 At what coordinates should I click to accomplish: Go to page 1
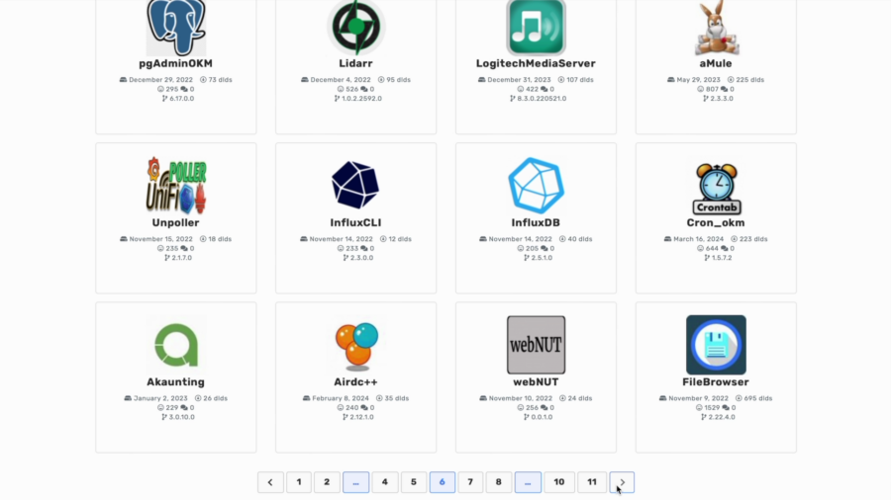tap(299, 482)
